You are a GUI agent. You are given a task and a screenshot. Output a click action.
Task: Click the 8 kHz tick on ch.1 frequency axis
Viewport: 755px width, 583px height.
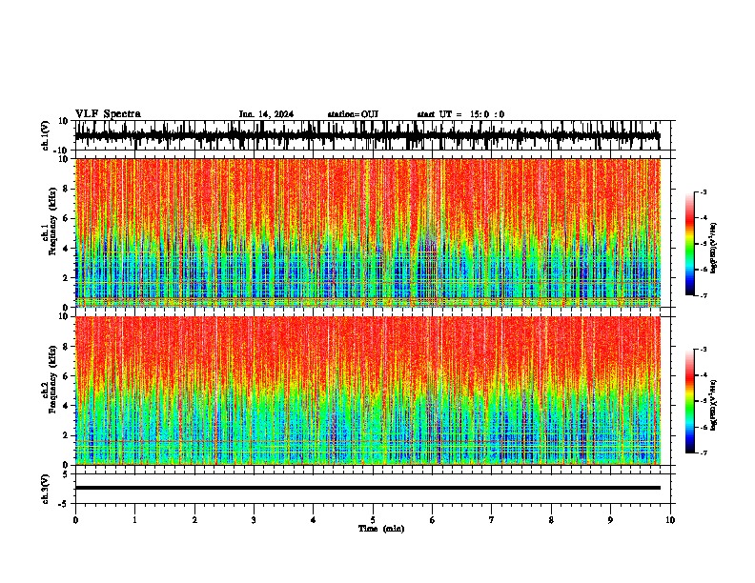[x=66, y=189]
